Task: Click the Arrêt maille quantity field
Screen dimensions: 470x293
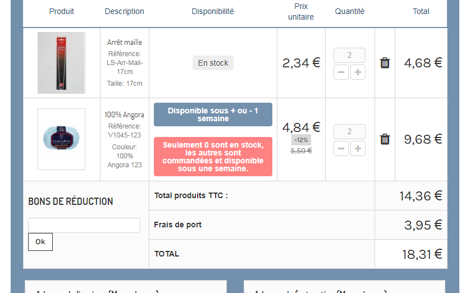Action: pos(349,55)
